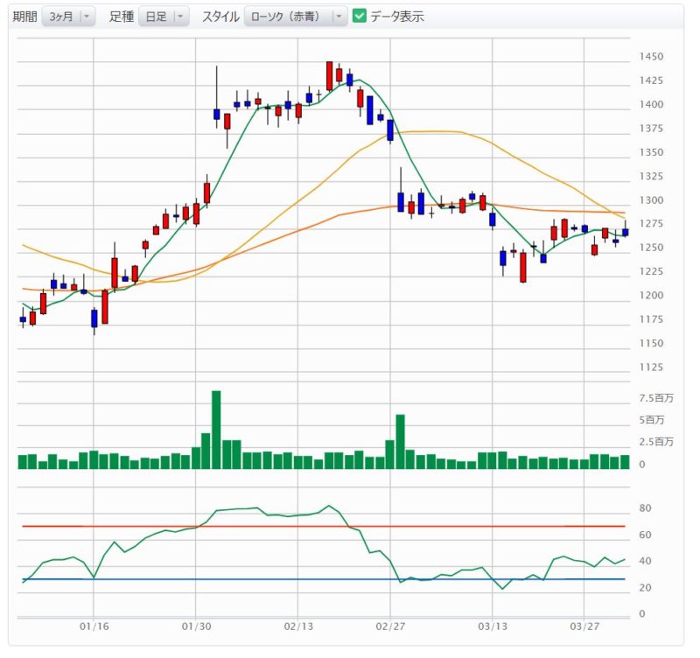Click the dropdown arrow beside 日足
This screenshot has width=700, height=658.
point(179,16)
